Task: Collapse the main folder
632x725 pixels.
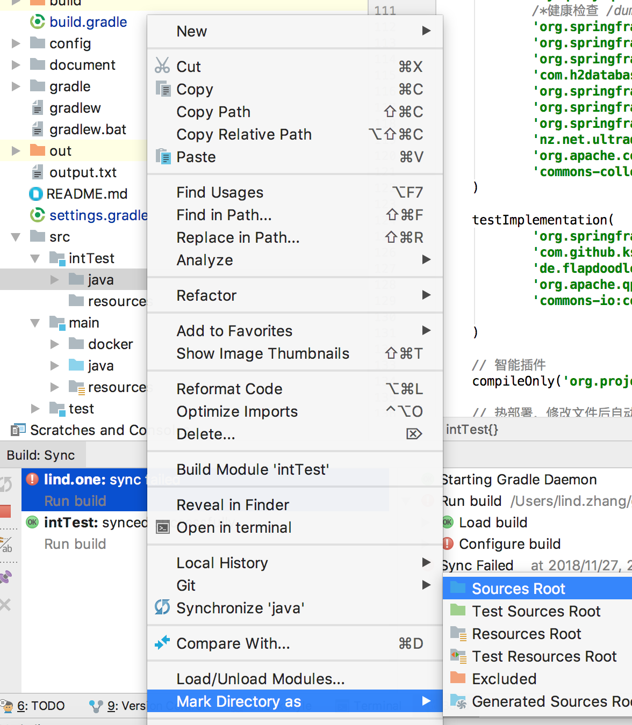Action: pos(35,323)
